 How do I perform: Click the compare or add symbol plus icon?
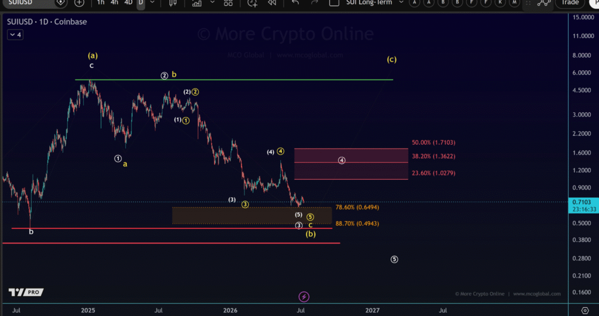coord(79,3)
